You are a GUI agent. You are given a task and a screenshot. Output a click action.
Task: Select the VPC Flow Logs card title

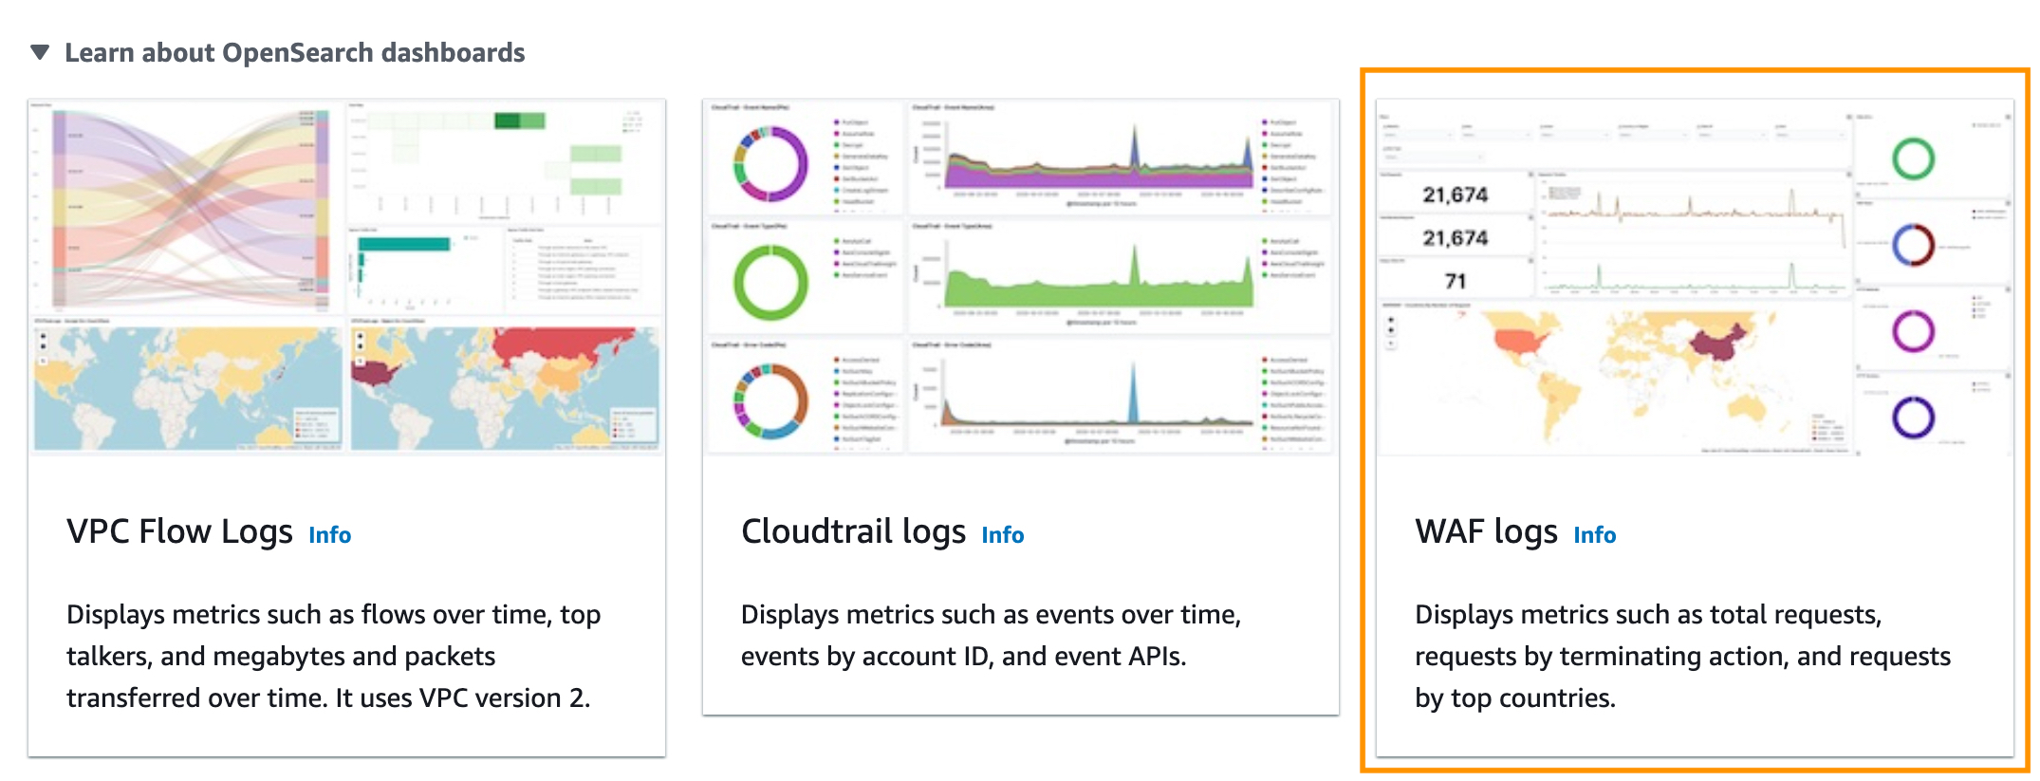click(x=179, y=532)
